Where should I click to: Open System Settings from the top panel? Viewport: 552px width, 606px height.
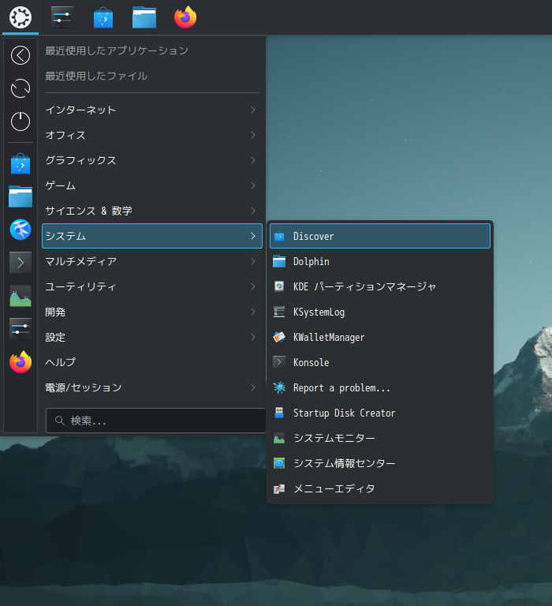(62, 17)
